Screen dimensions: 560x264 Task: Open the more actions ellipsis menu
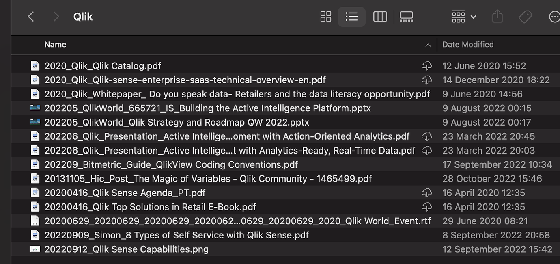[554, 17]
